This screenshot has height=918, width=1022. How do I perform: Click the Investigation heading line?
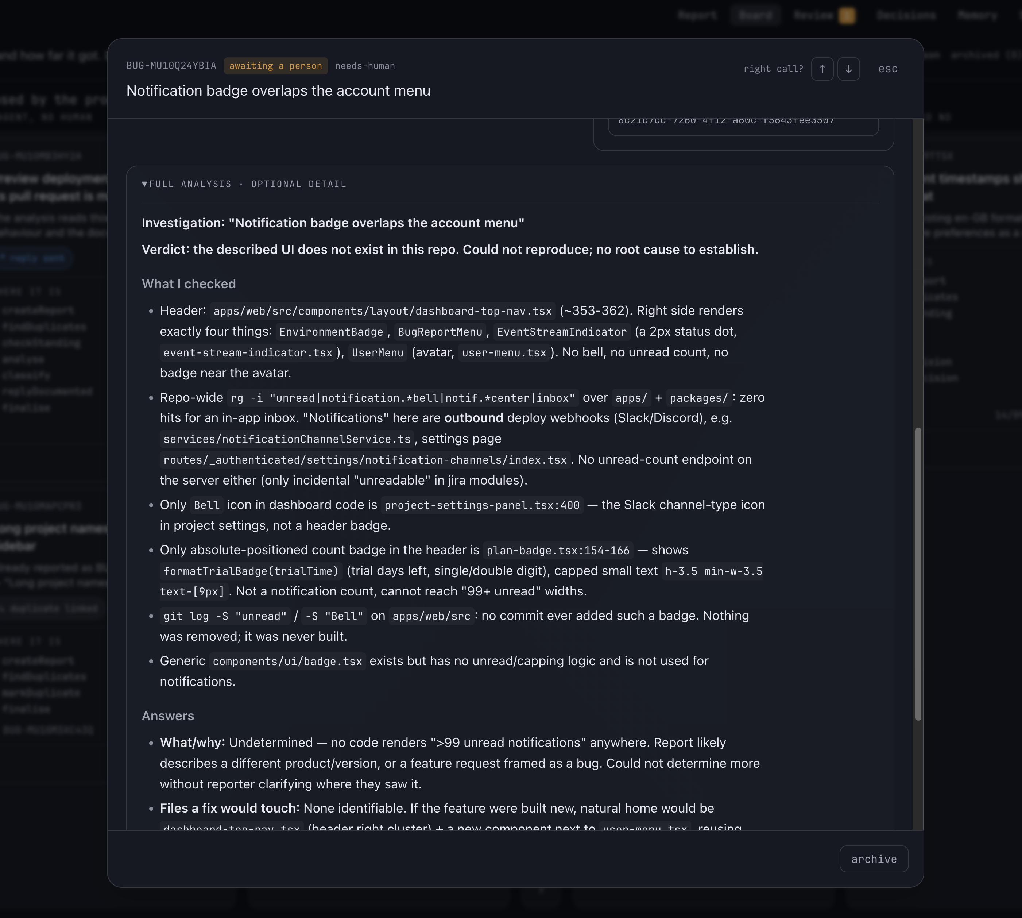tap(333, 223)
